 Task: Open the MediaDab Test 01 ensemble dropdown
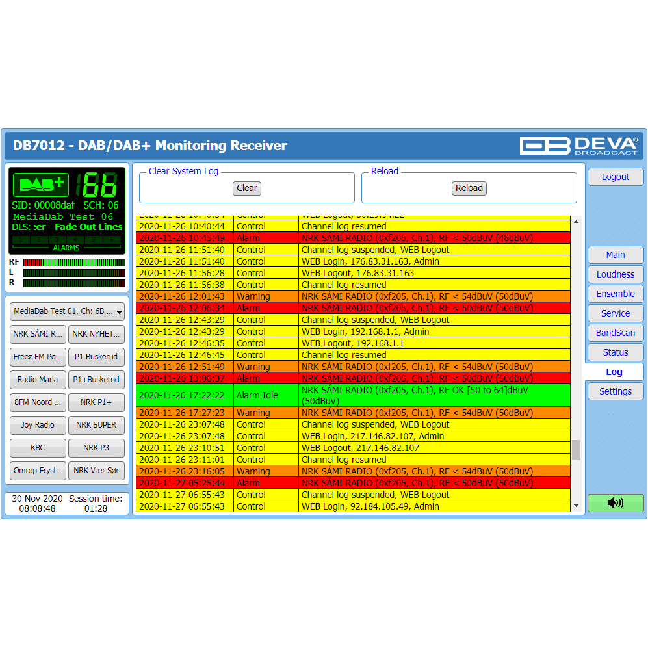click(68, 311)
